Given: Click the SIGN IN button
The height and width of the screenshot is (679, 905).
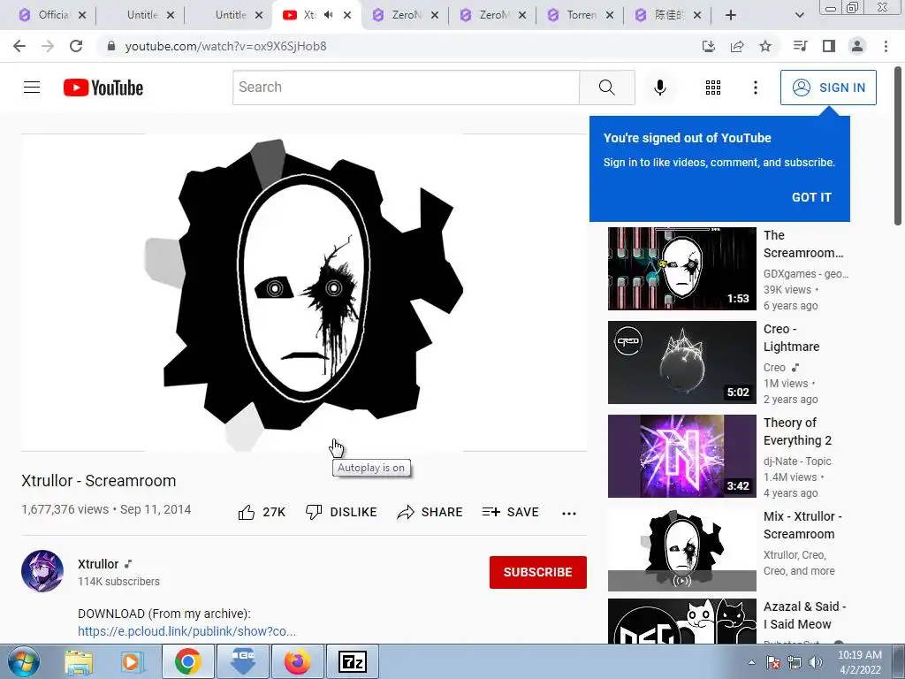Looking at the screenshot, I should pos(827,88).
